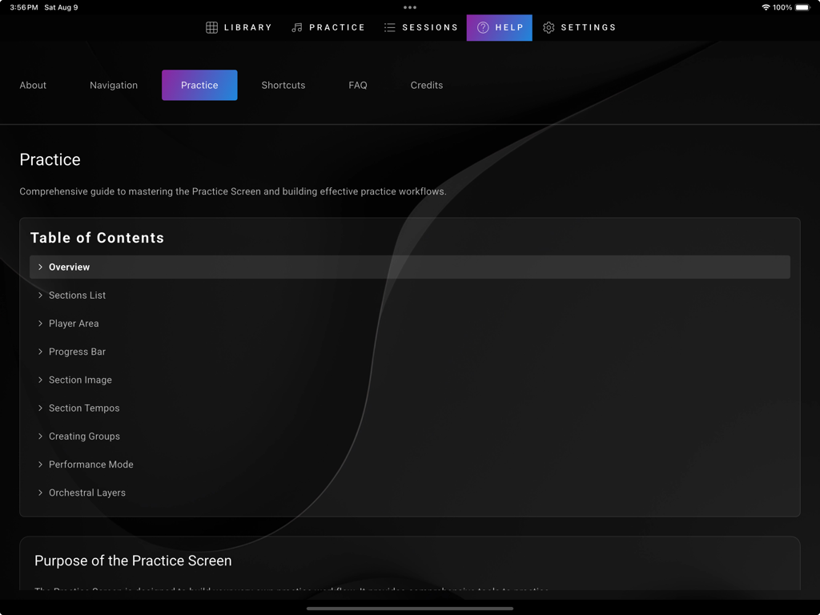
Task: Open Settings using the gear icon
Action: [x=549, y=27]
